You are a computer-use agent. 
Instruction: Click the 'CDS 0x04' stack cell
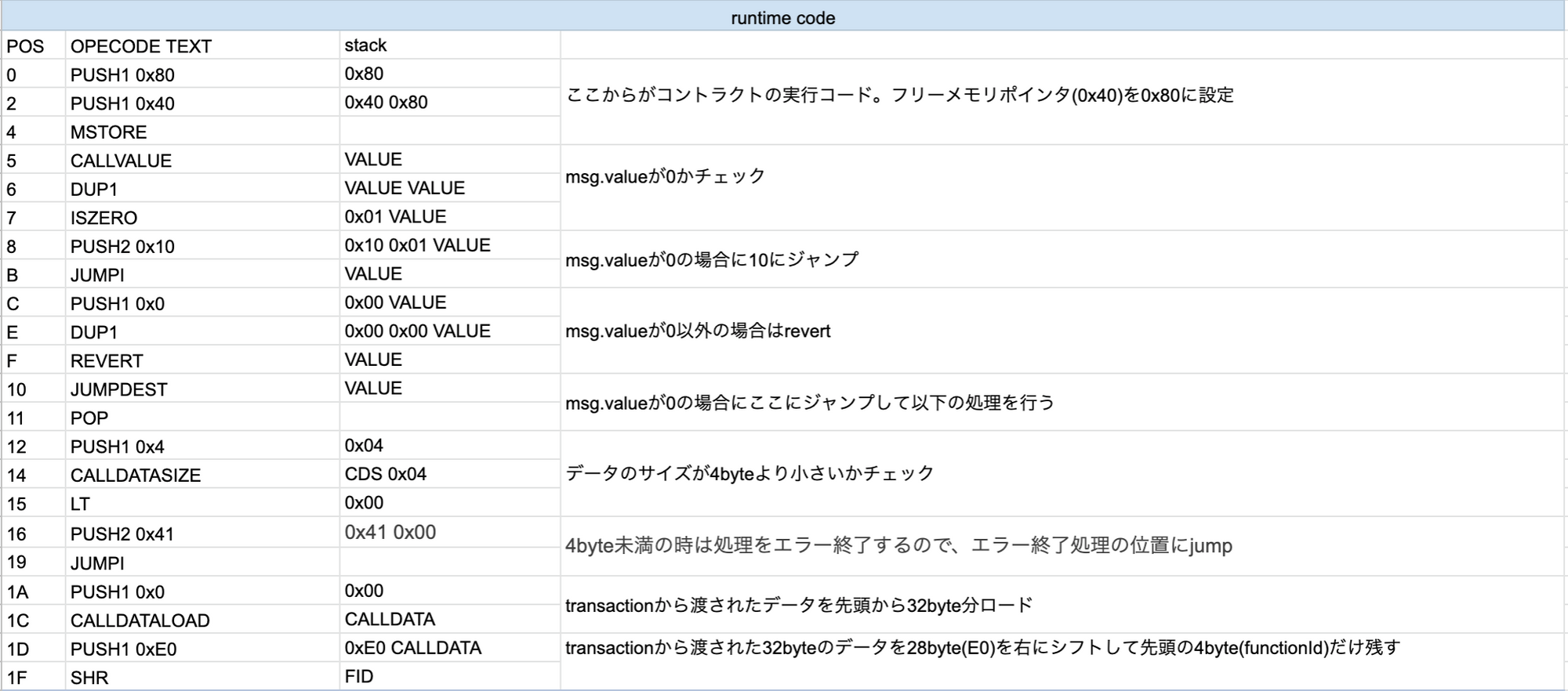click(x=450, y=475)
